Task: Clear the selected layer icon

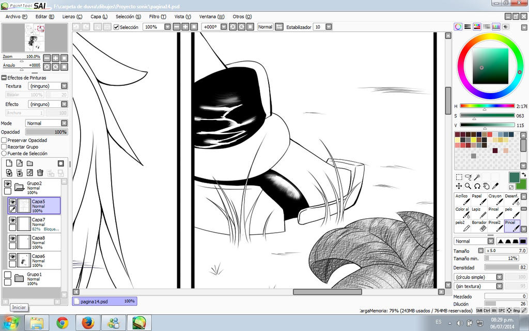Action: [29, 173]
